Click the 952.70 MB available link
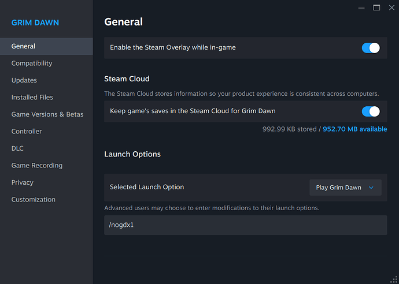 354,129
